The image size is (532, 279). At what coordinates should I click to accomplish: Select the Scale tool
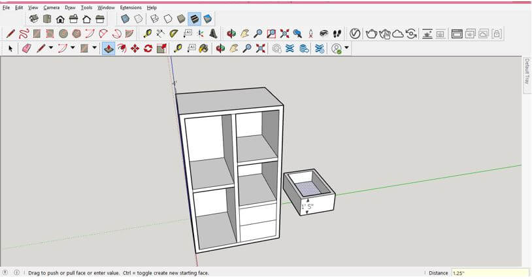(161, 48)
